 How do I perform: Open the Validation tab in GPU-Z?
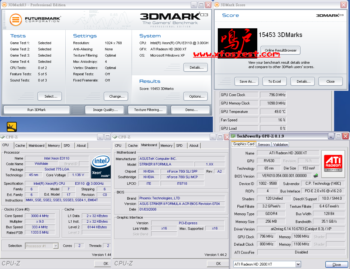tap(281, 144)
